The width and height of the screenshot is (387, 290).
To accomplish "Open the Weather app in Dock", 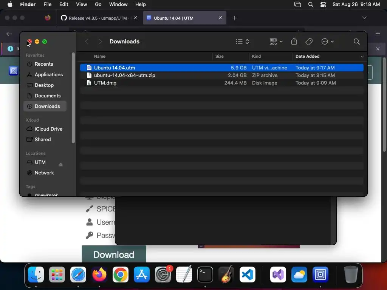I will point(299,275).
